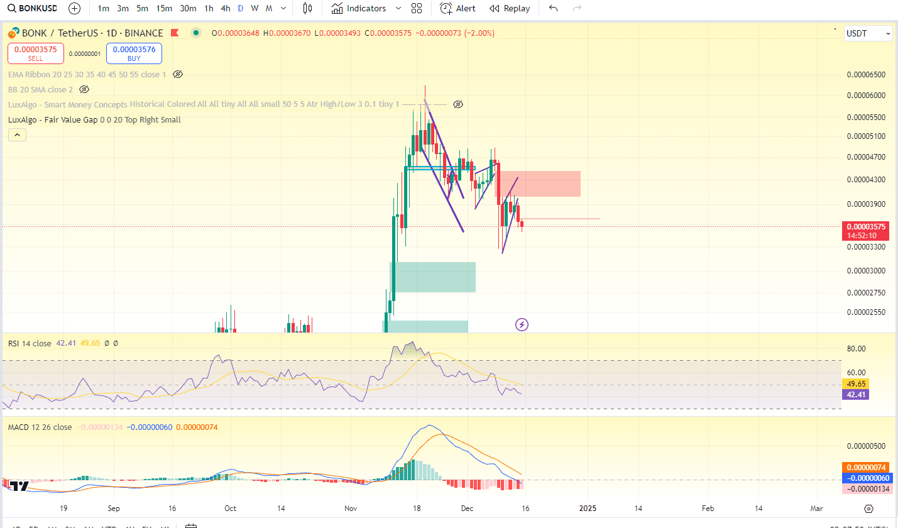
Task: Click the SELL button at 0.00003575
Action: pyautogui.click(x=35, y=53)
